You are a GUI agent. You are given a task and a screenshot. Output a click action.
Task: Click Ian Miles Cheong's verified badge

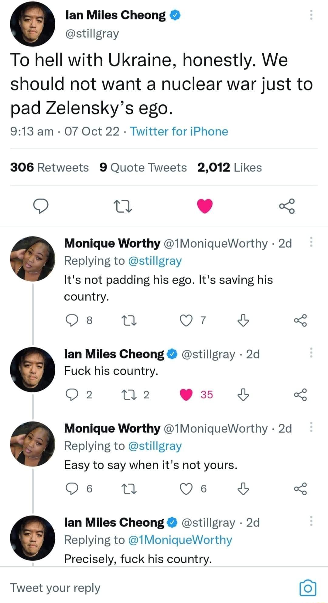(x=175, y=15)
